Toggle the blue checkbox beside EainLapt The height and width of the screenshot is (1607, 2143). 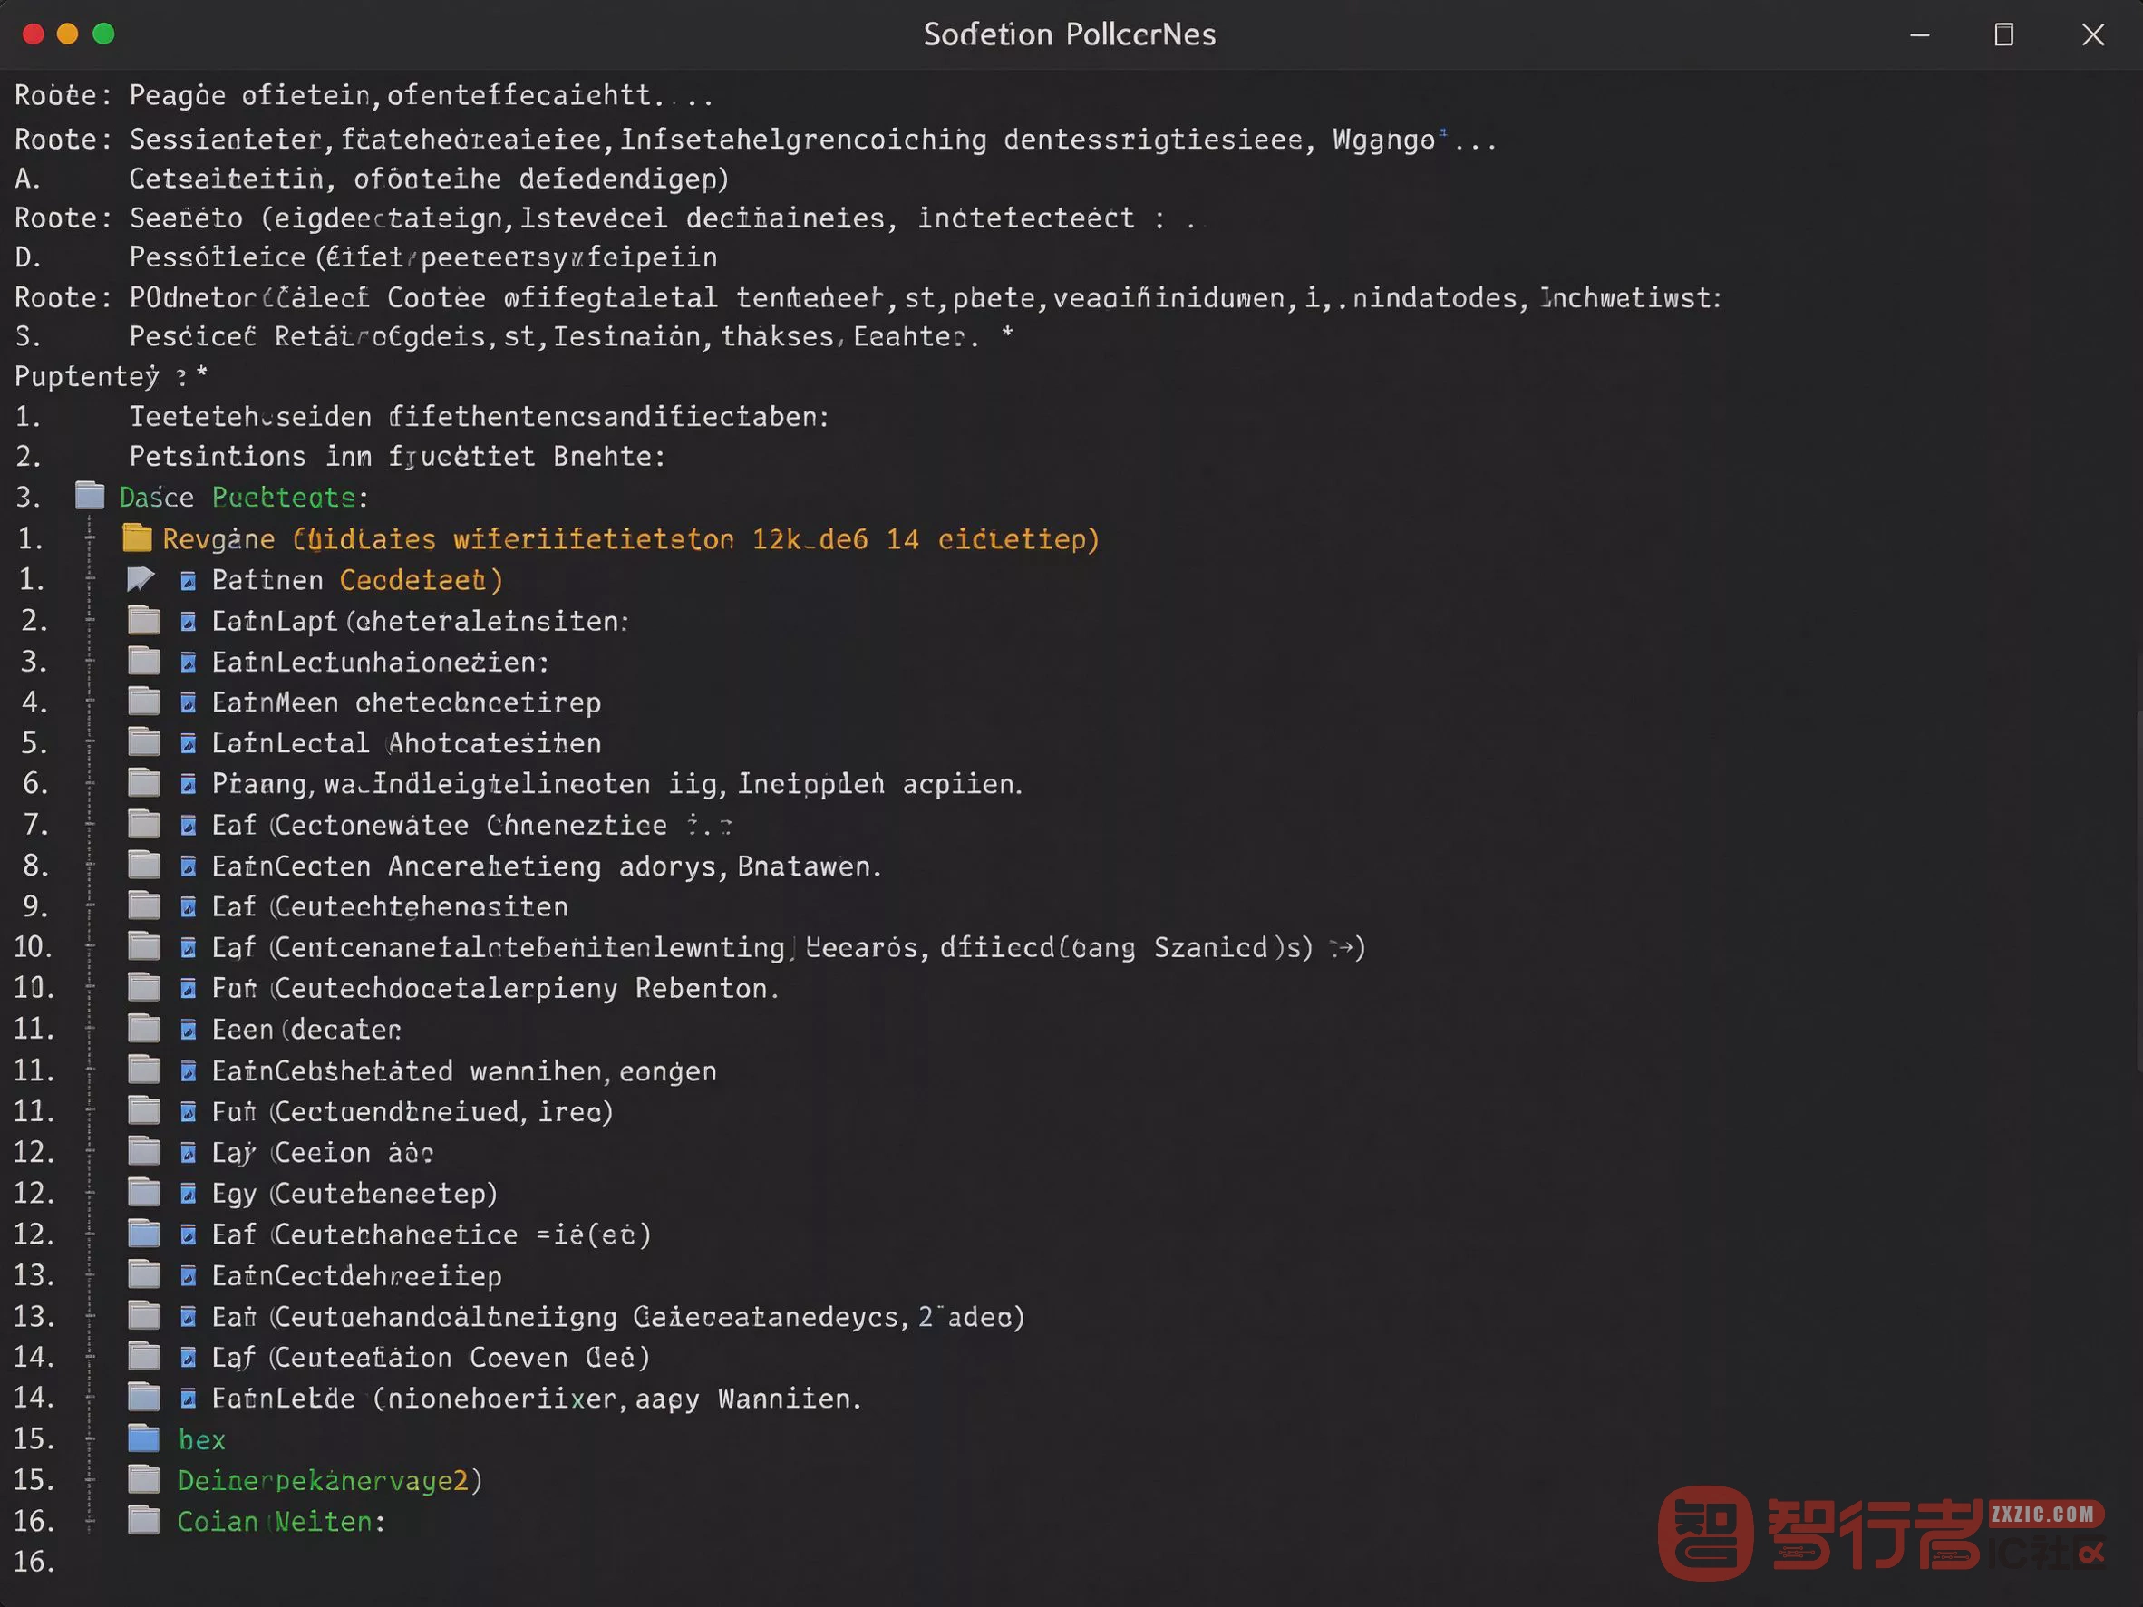coord(188,621)
